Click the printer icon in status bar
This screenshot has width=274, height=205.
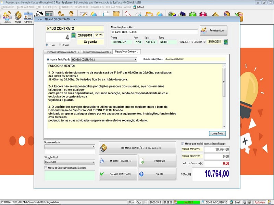tap(245, 202)
